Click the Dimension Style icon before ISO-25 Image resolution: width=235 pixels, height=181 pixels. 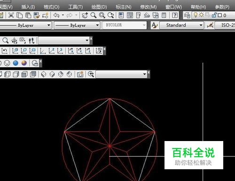click(x=210, y=25)
